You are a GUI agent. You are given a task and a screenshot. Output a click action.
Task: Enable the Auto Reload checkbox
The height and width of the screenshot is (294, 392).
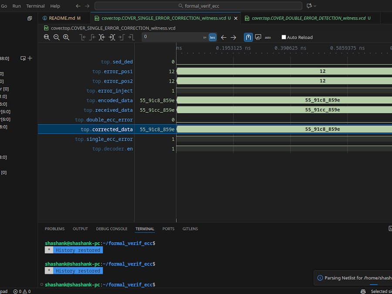[x=284, y=37]
